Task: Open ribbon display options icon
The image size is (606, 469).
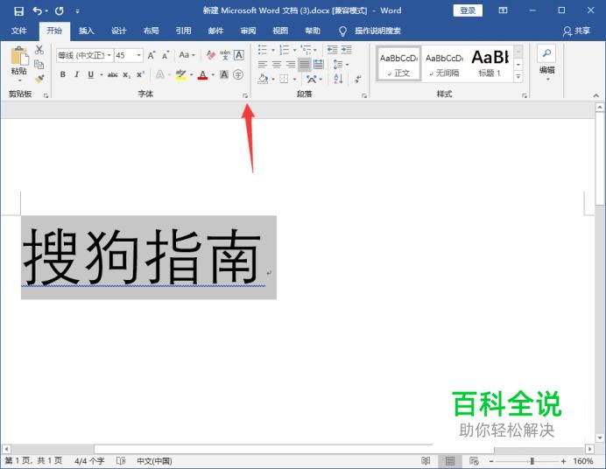Action: [503, 10]
